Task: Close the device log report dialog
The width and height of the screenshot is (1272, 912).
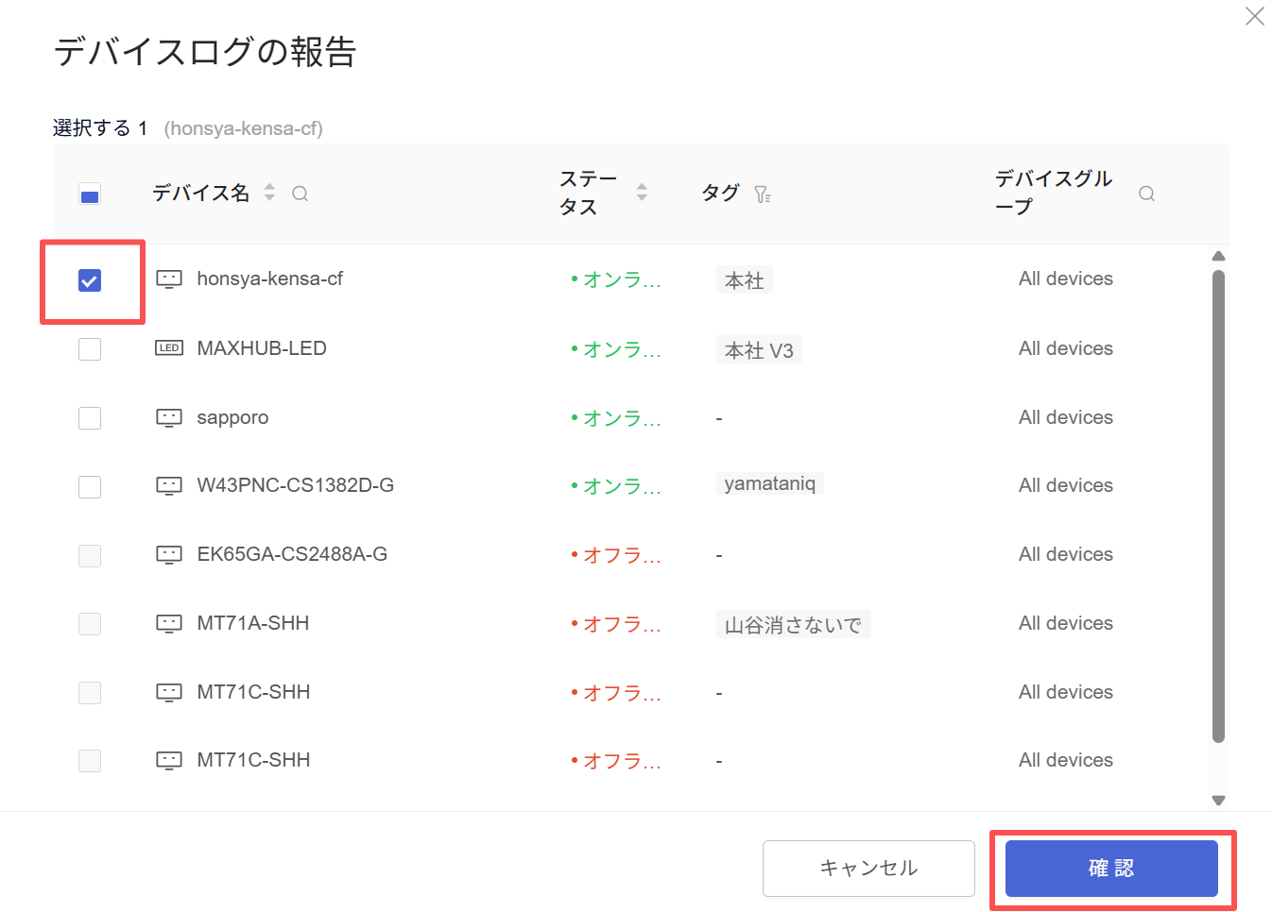Action: pyautogui.click(x=1254, y=17)
